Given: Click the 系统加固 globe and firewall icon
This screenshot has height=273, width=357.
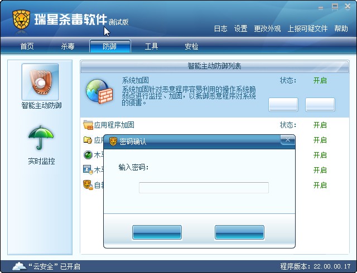Looking at the screenshot, I should tap(99, 91).
